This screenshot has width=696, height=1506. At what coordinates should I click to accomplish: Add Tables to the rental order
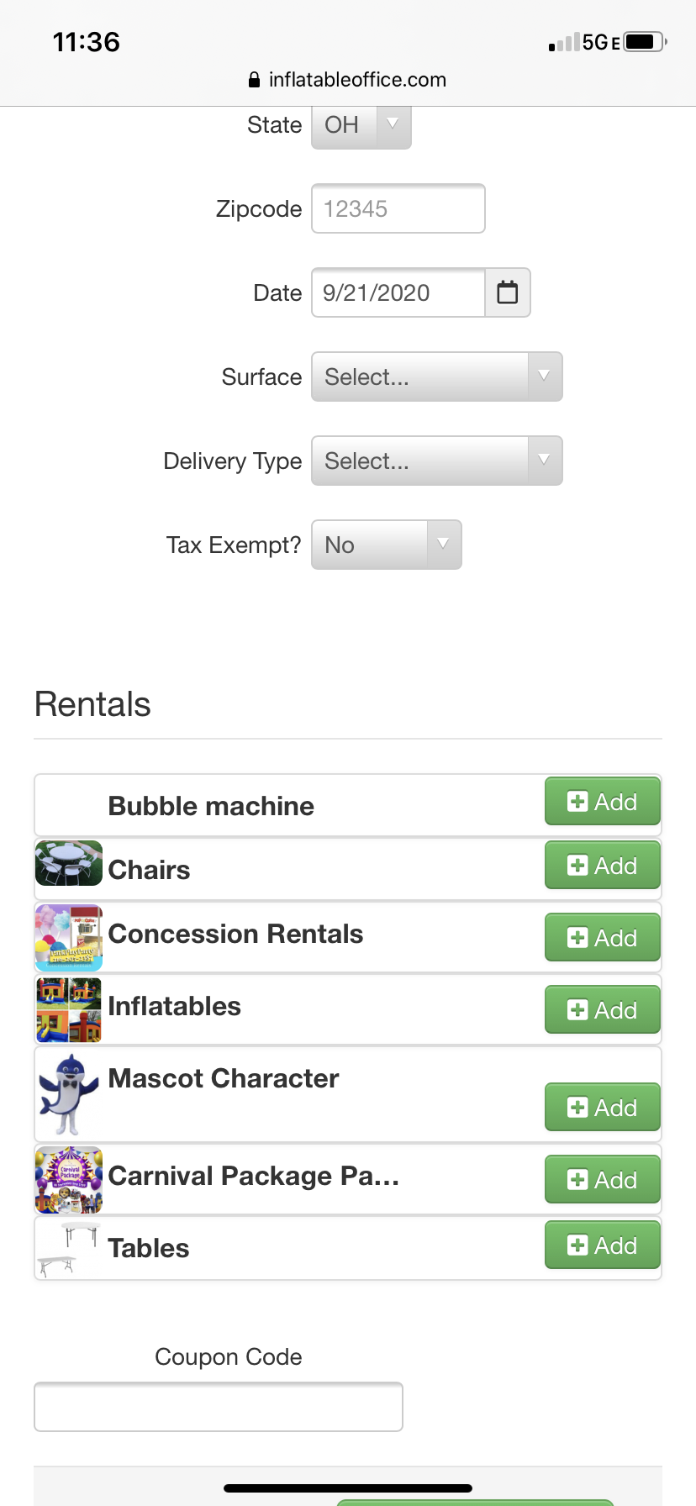(x=602, y=1245)
